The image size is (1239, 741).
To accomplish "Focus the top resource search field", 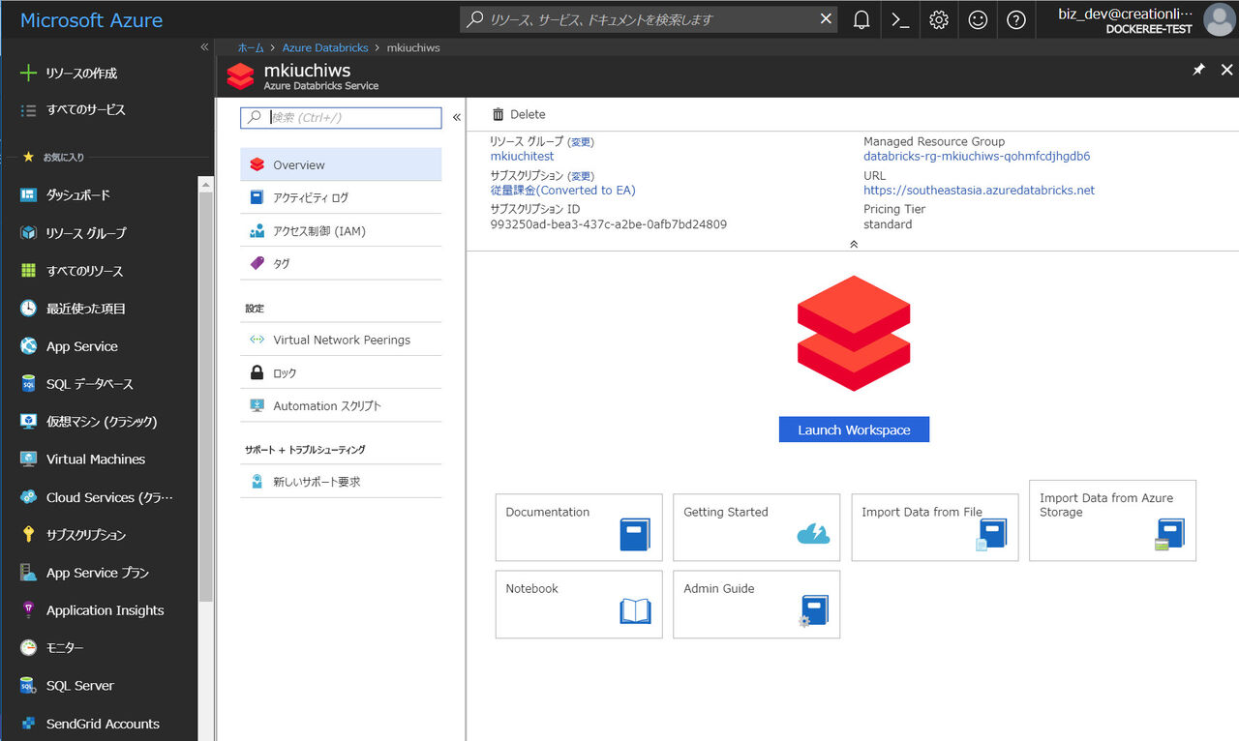I will [650, 19].
